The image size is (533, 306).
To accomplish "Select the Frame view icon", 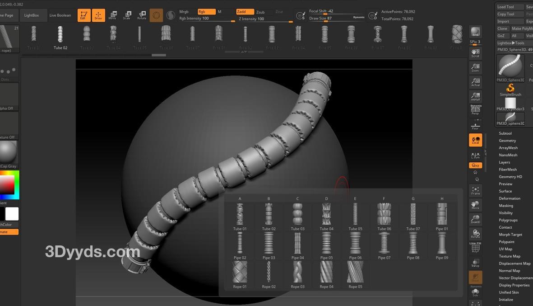I will [475, 190].
